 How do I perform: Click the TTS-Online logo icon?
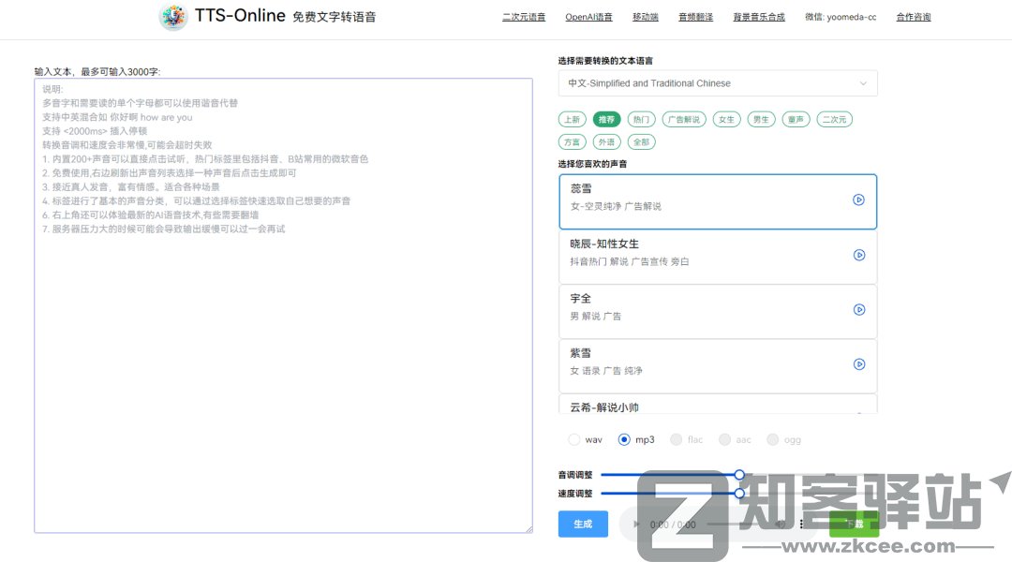(x=172, y=16)
